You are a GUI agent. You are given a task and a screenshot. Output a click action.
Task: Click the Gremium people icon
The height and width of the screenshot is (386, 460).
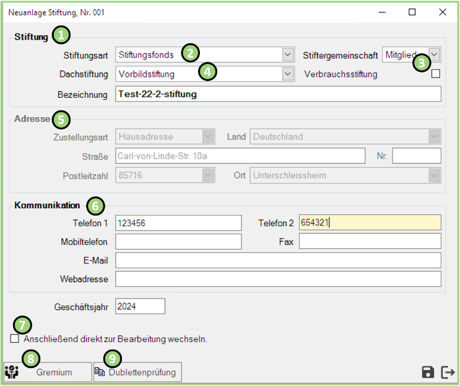tap(12, 372)
